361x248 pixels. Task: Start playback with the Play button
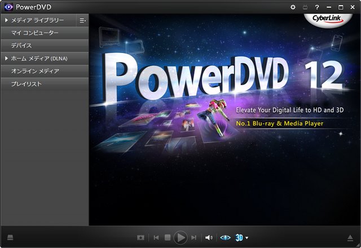180,238
